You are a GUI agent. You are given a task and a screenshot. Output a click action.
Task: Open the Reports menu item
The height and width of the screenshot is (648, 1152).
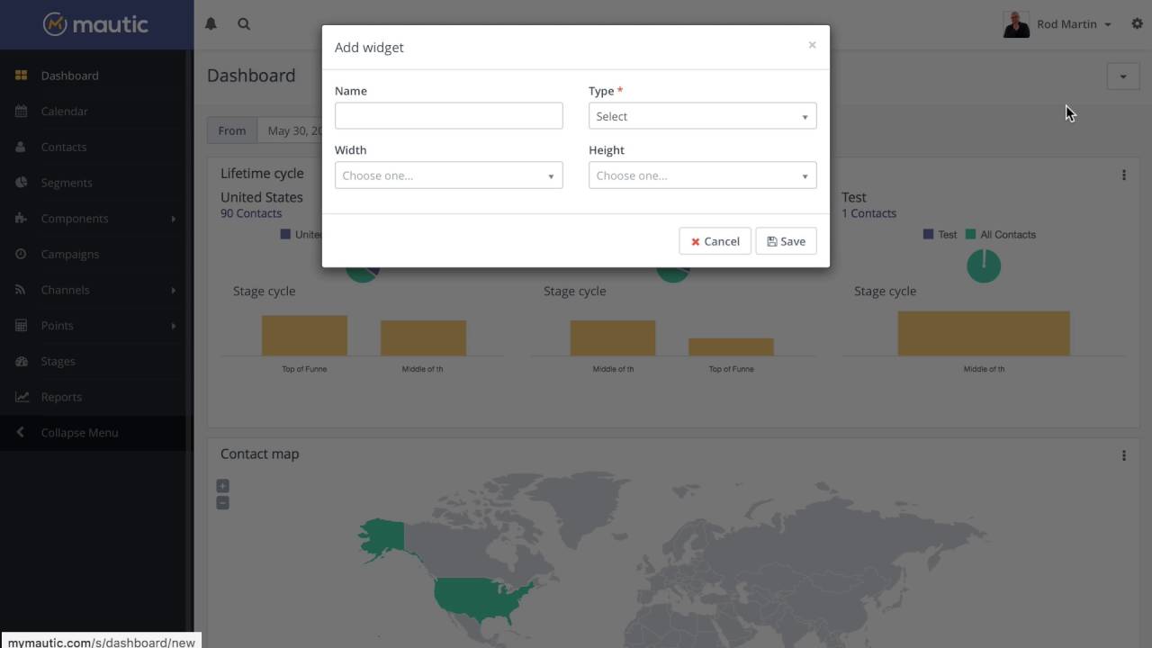click(61, 397)
